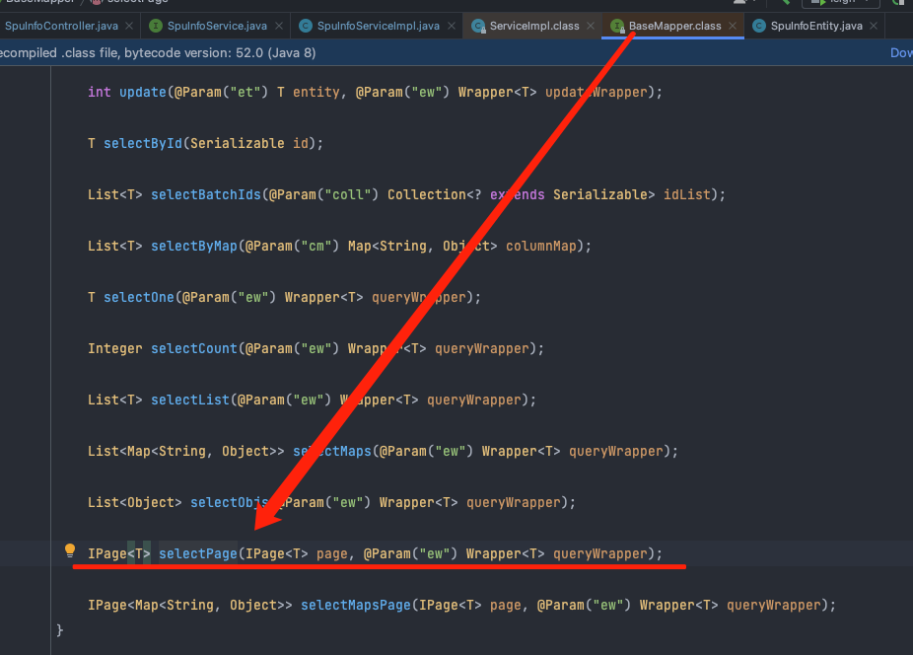Close the BaseMapper.class tab
Image resolution: width=913 pixels, height=655 pixels.
click(733, 26)
